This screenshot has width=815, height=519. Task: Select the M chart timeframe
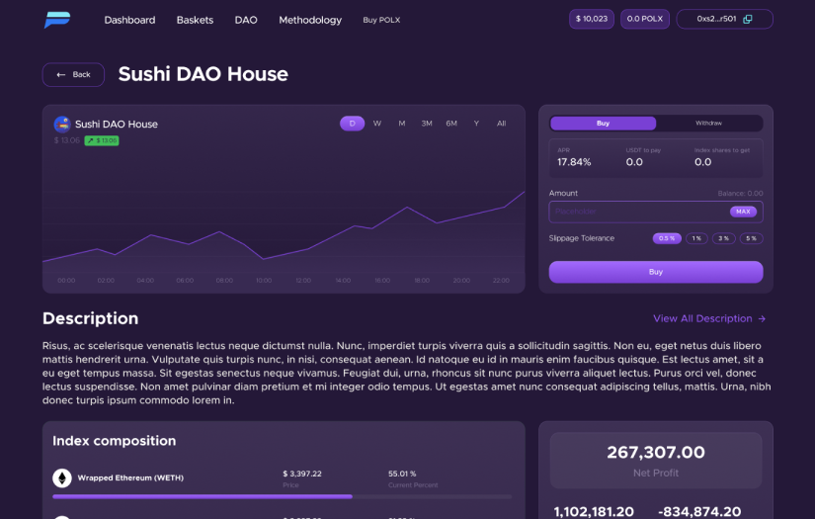[x=402, y=124]
